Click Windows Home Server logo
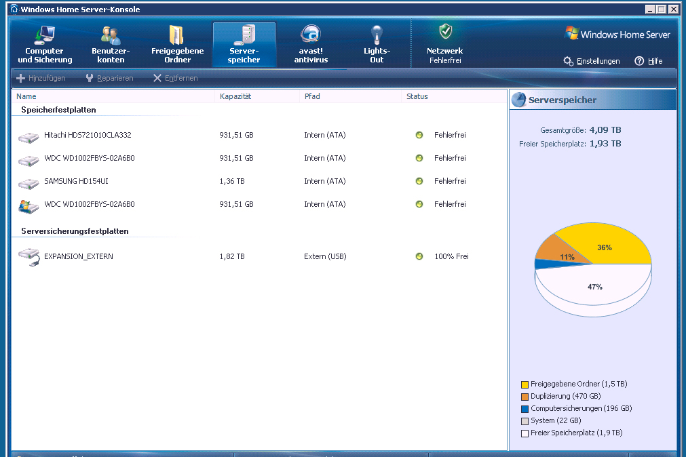Screen dimensions: 686x457 click(617, 34)
